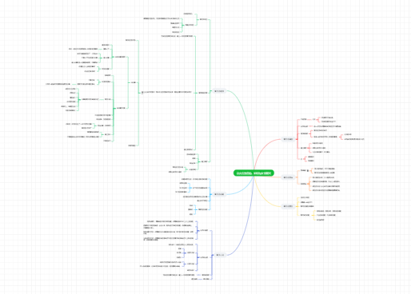
Task: Select the gray main topic on purple branch
Action: (220, 255)
